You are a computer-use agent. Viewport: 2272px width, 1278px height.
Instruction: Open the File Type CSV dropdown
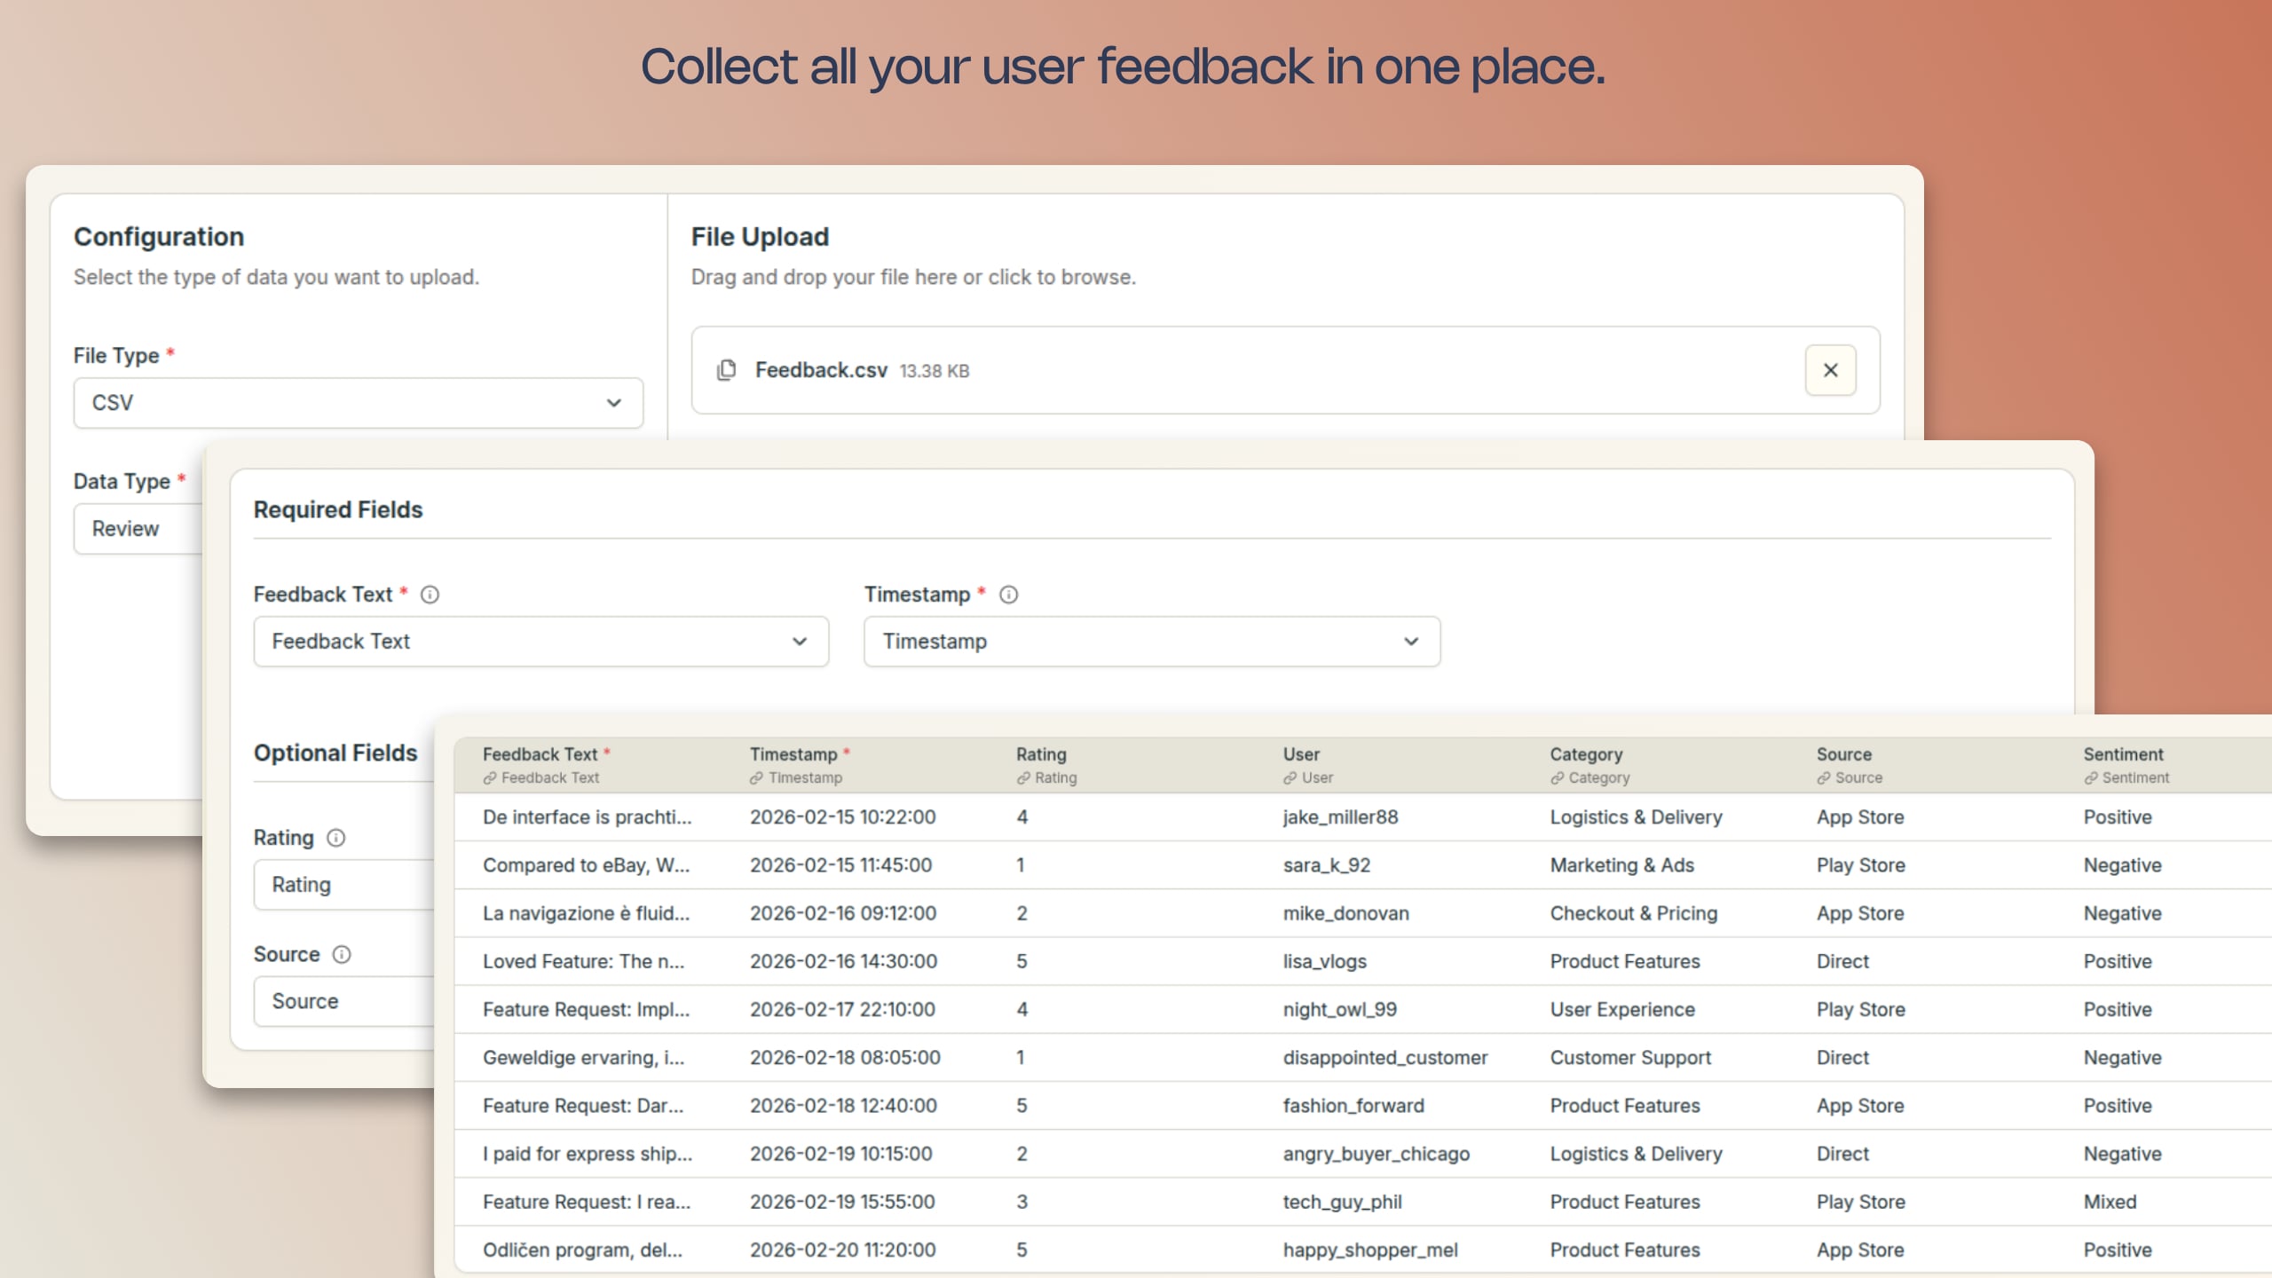point(358,403)
